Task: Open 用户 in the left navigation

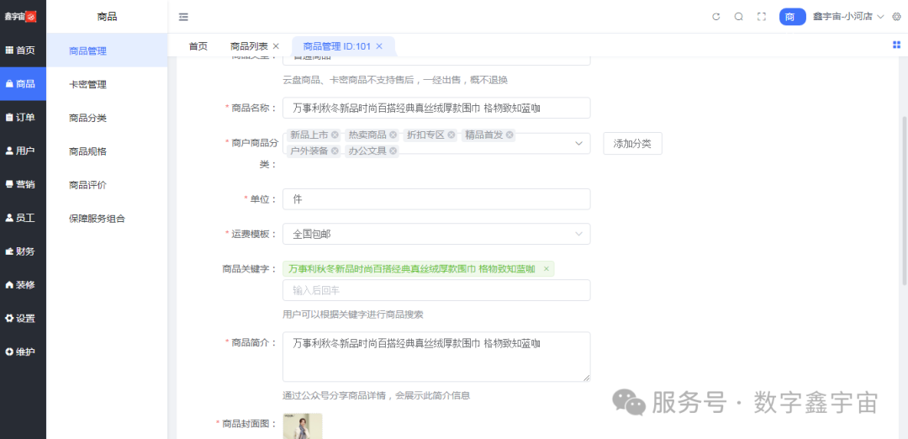Action: 24,151
